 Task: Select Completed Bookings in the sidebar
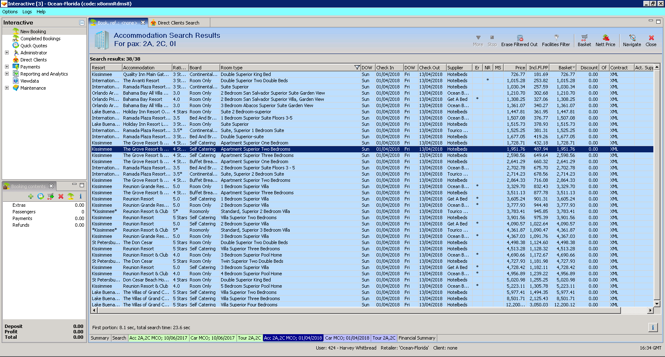tap(40, 39)
